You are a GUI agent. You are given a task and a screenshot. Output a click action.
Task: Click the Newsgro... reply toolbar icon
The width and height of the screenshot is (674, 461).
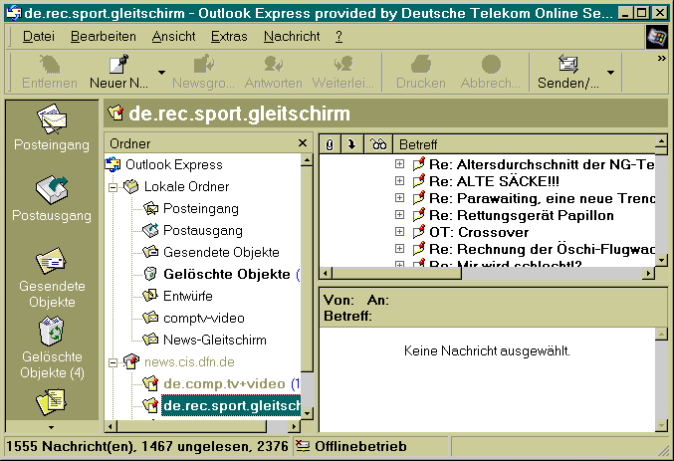204,65
